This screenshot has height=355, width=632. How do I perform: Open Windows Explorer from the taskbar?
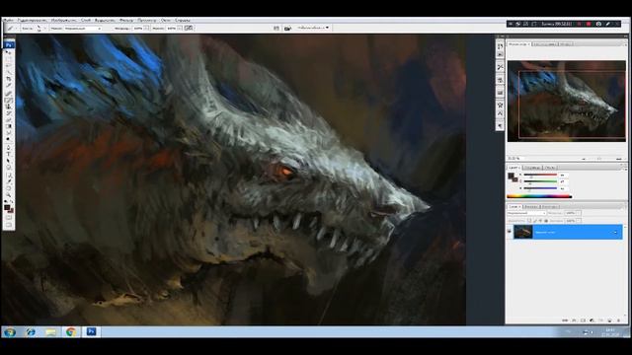click(x=50, y=331)
